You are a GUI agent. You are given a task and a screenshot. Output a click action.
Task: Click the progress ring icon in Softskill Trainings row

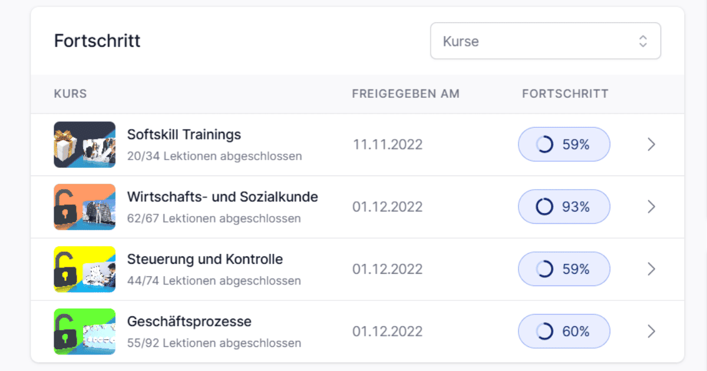point(544,144)
